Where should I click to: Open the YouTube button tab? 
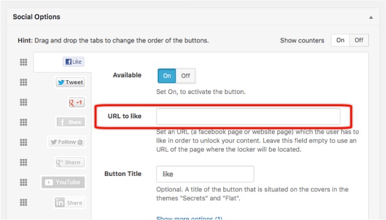[63, 182]
